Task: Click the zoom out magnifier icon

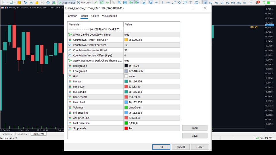Action: (119, 3)
